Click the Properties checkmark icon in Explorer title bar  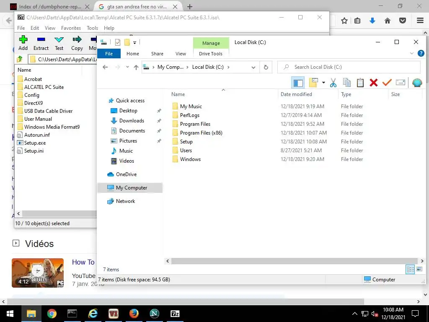pos(118,42)
